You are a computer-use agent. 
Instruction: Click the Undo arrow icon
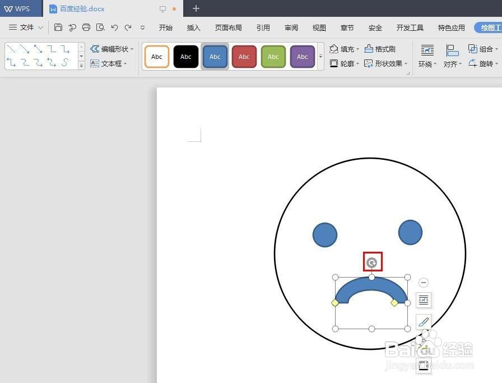(x=115, y=27)
